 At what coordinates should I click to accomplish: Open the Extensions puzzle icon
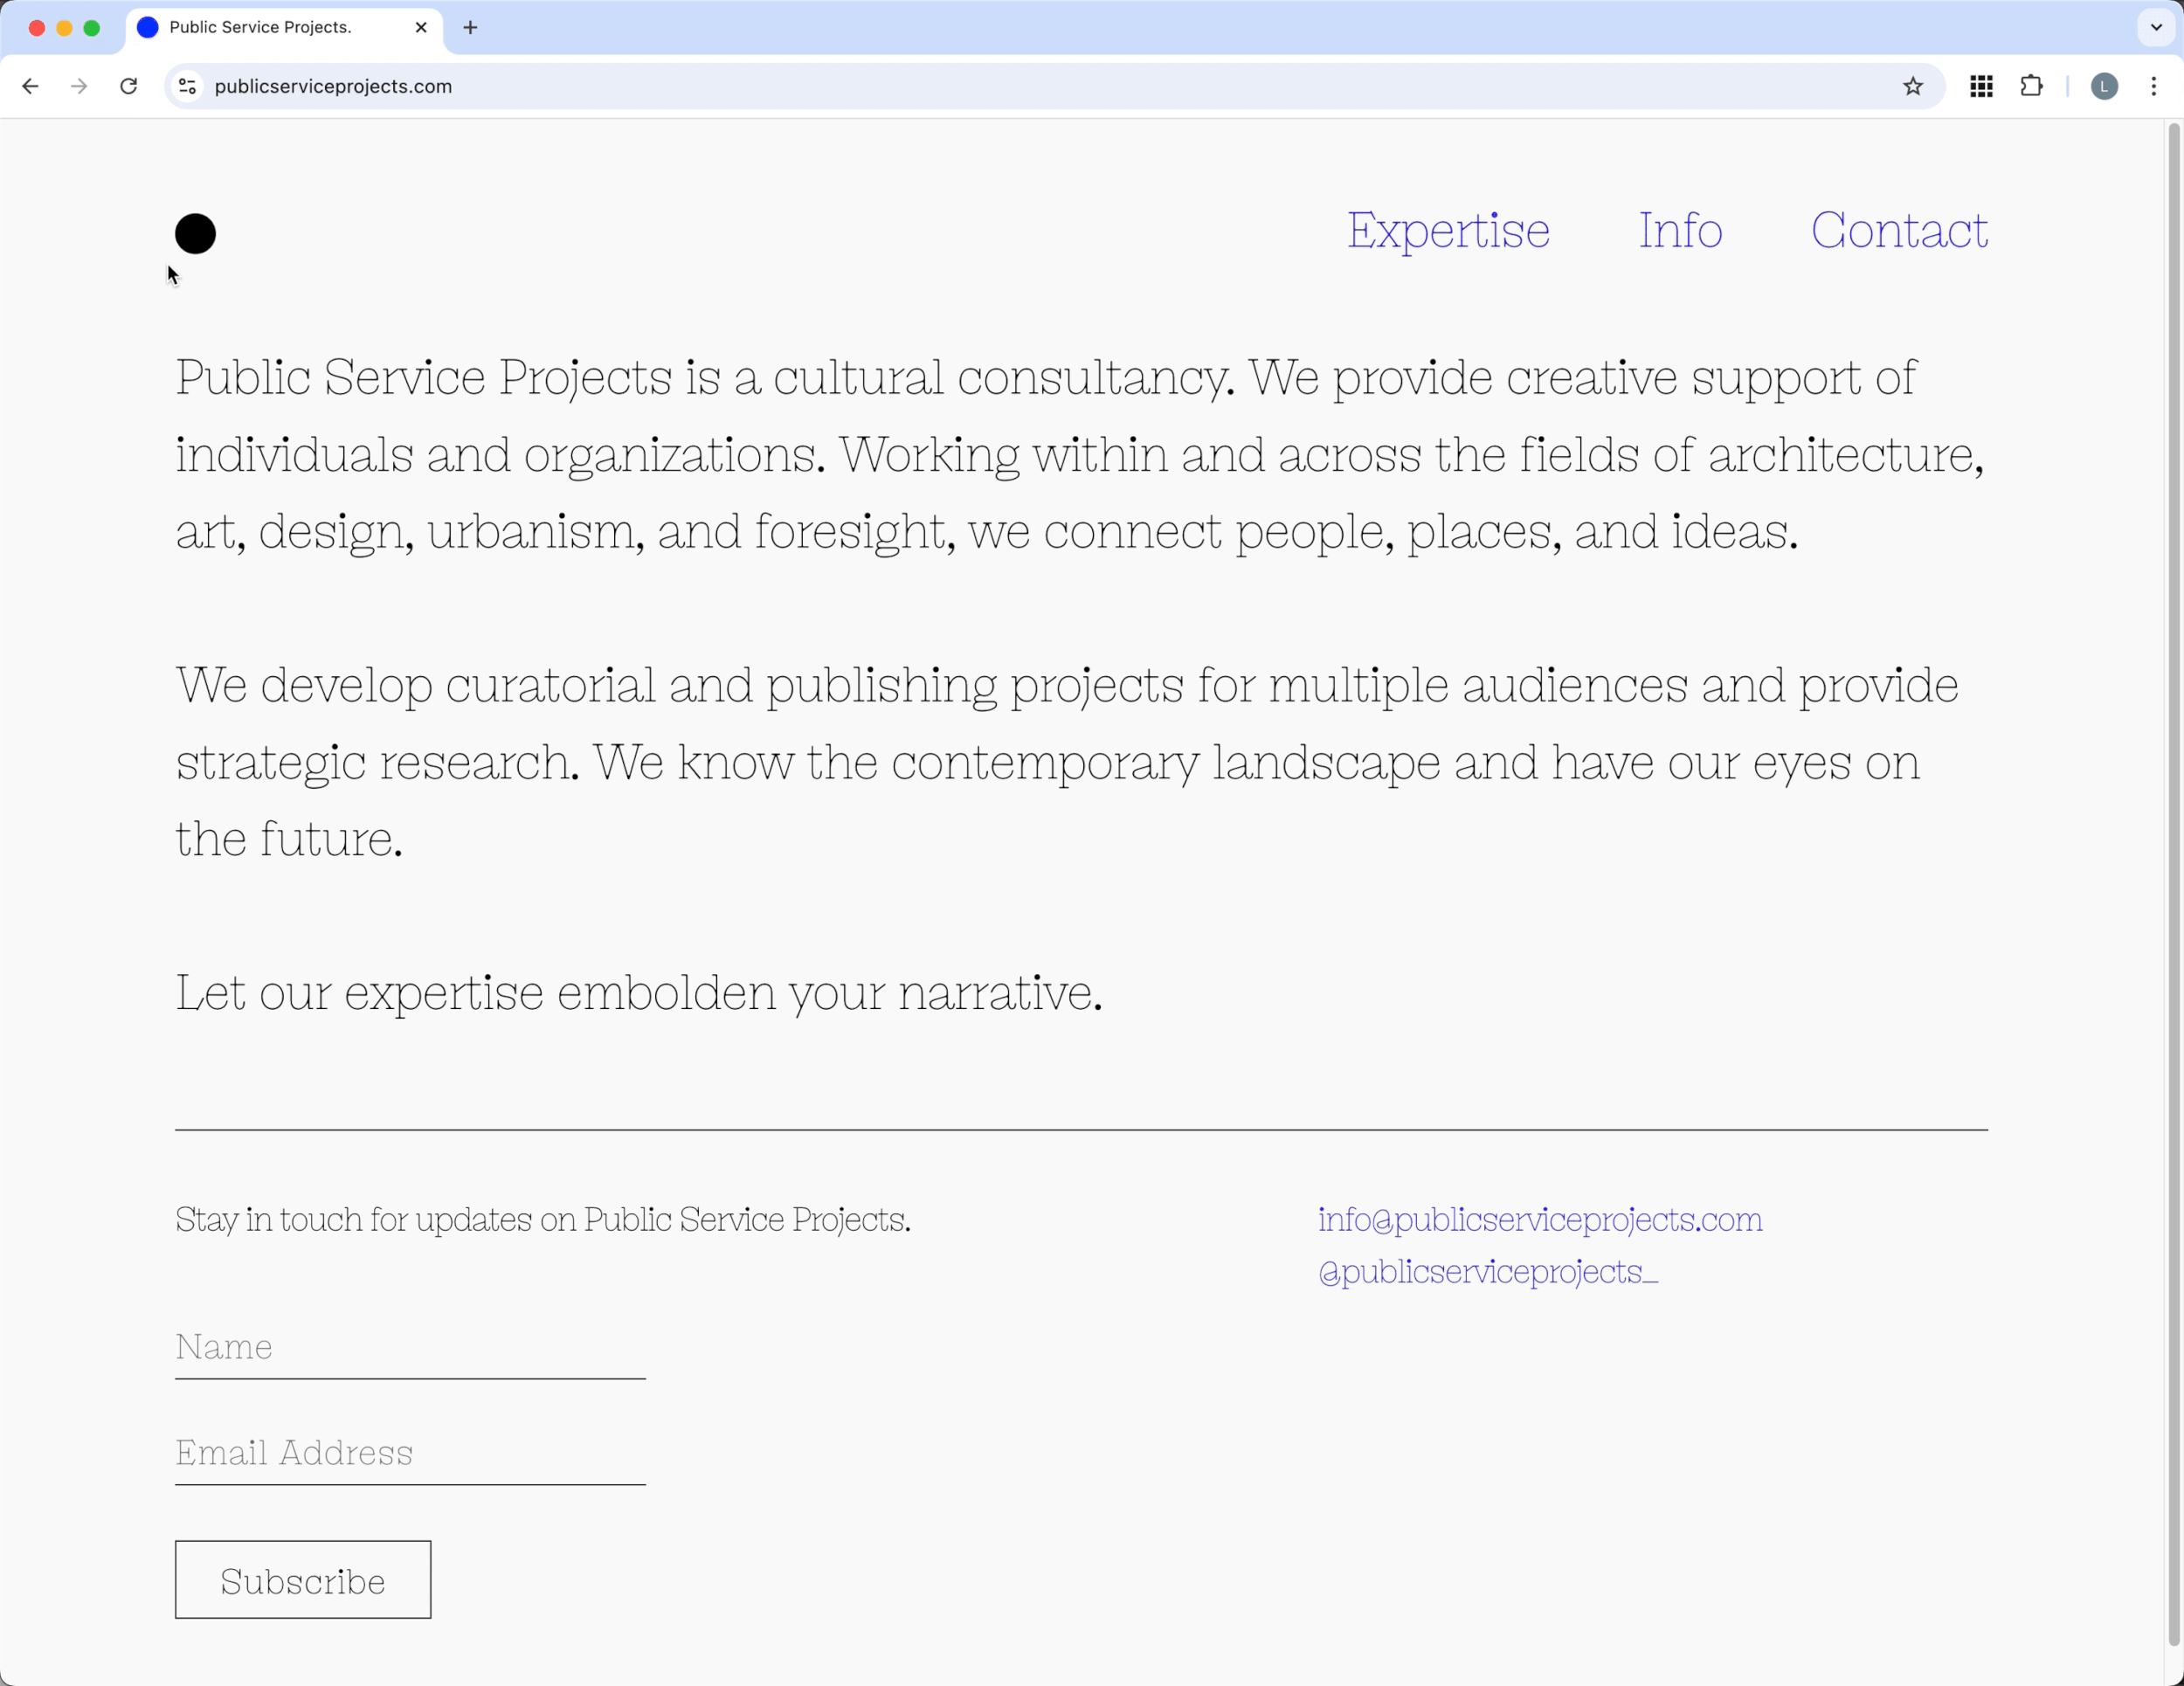click(2031, 86)
